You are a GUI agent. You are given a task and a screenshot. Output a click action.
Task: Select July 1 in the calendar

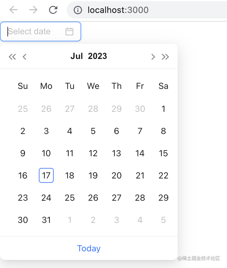point(163,109)
